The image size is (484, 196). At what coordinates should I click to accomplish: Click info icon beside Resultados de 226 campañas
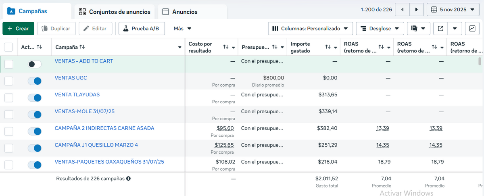[x=128, y=178]
